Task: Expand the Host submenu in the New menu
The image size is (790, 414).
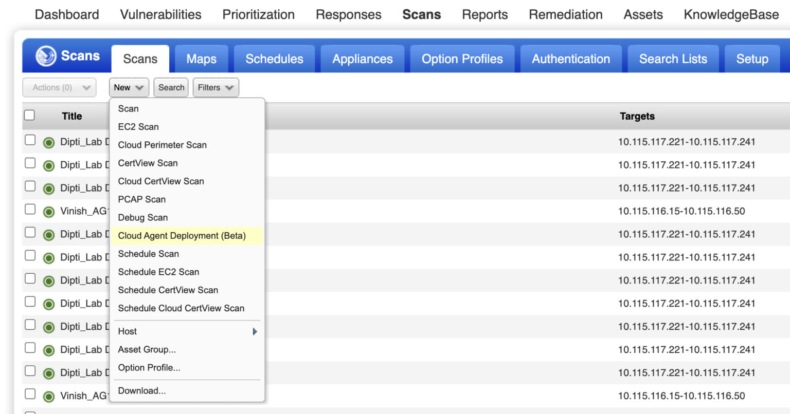Action: [187, 331]
